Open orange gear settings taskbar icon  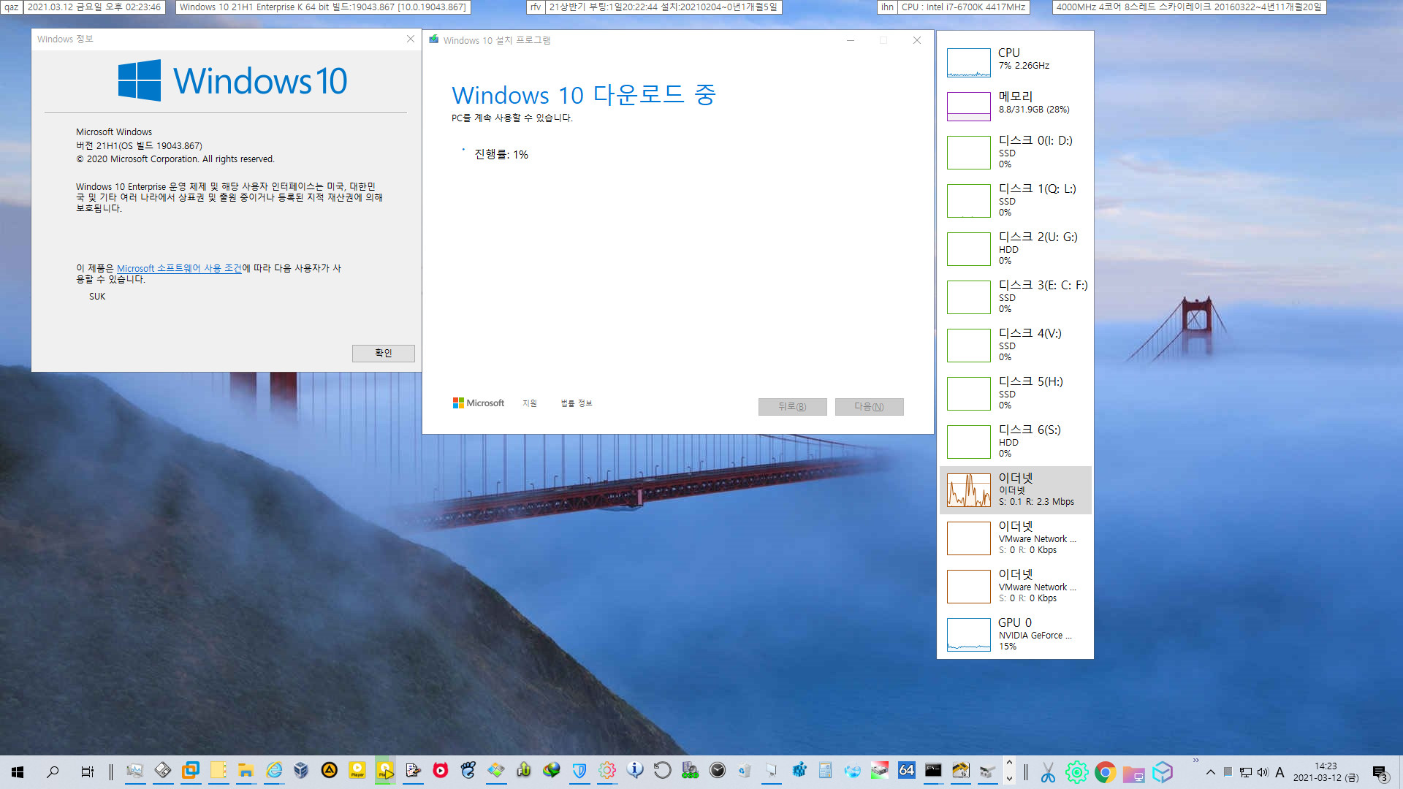click(607, 771)
